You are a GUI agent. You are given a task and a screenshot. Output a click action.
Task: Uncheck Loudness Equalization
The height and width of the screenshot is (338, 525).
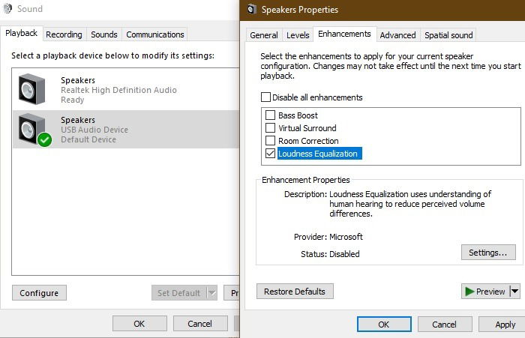[270, 154]
